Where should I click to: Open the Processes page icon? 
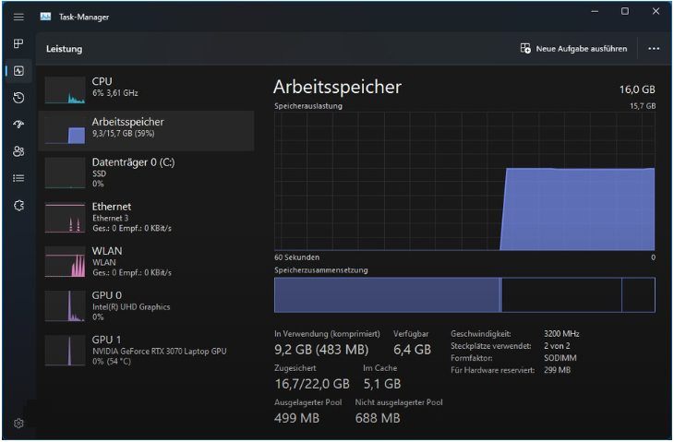[18, 43]
